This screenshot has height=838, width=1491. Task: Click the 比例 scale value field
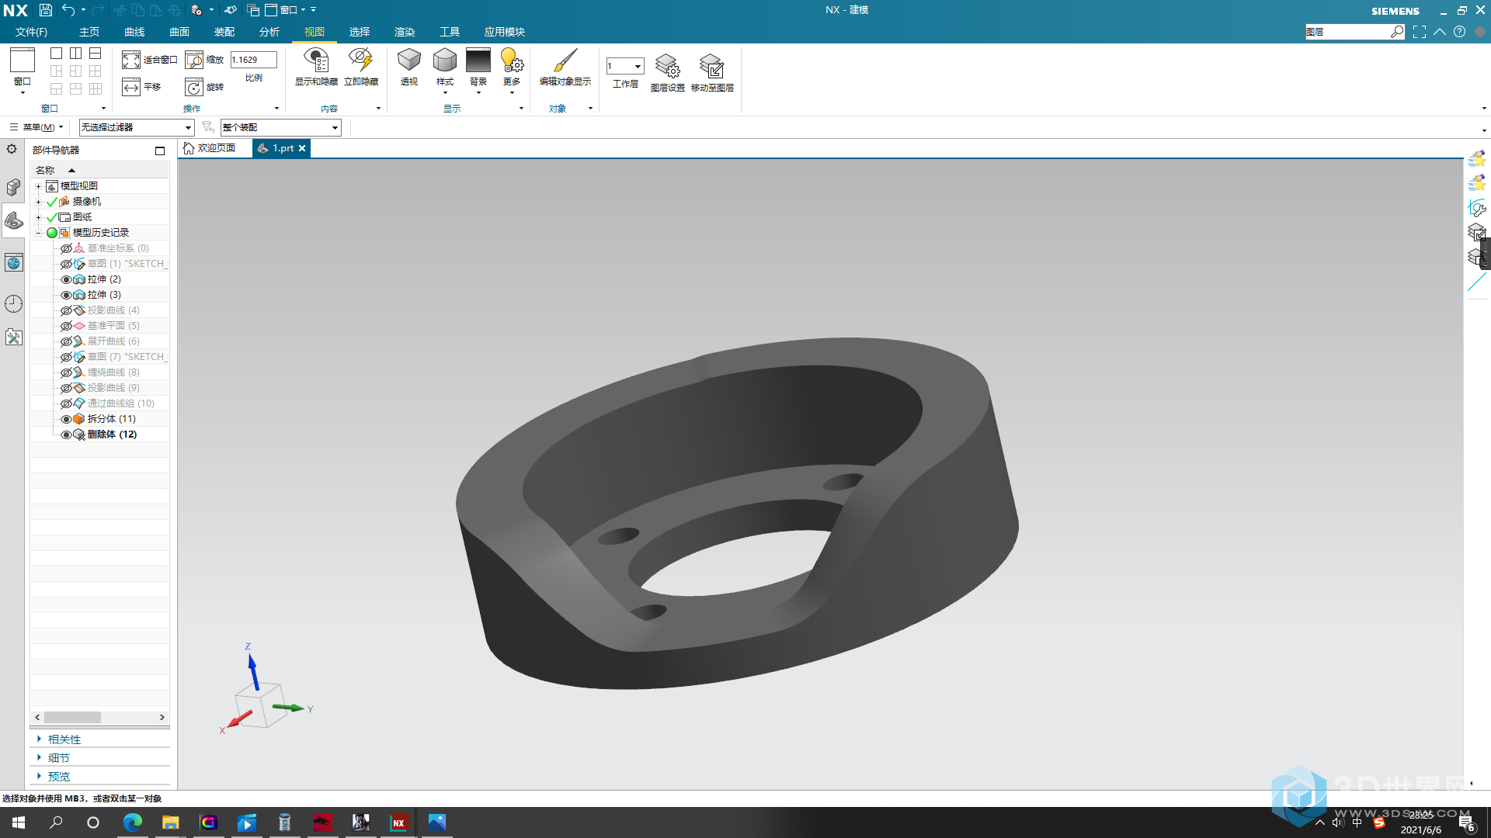(x=254, y=60)
